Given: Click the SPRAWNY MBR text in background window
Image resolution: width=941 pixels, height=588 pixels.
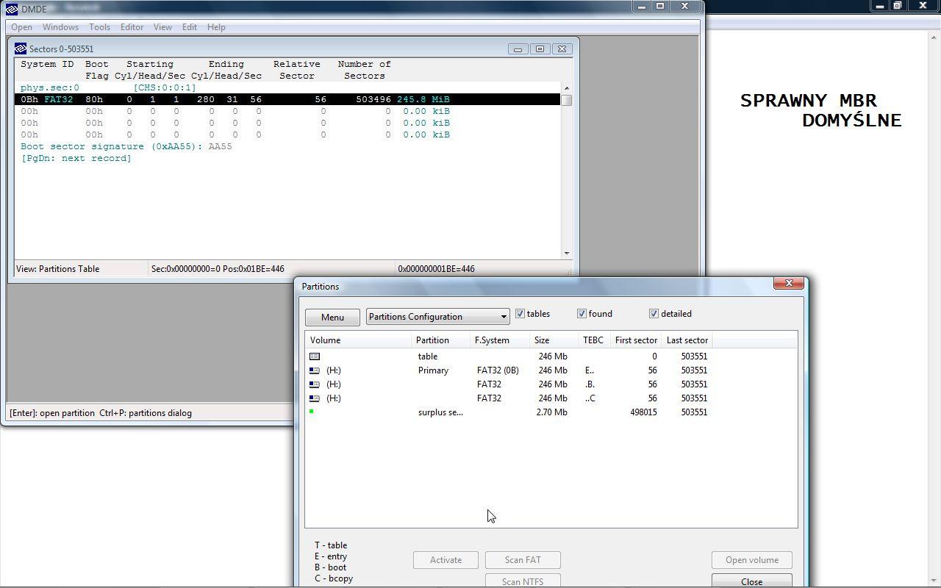Looking at the screenshot, I should (x=809, y=100).
